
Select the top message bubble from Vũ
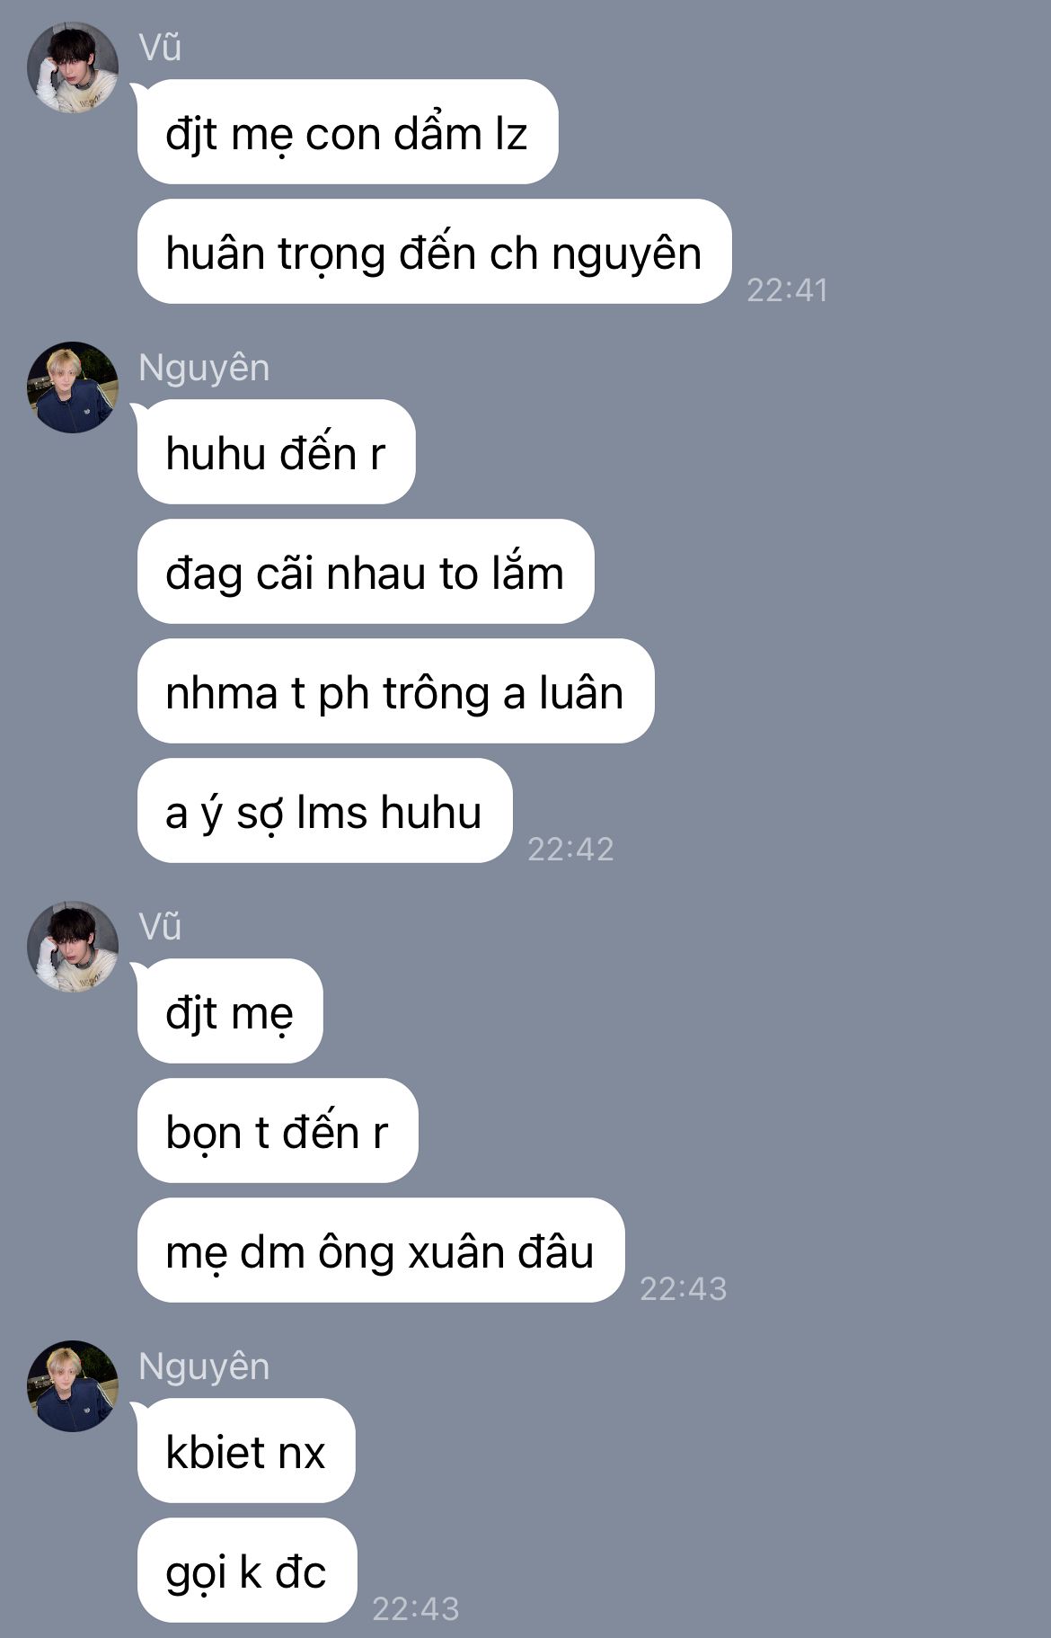(x=348, y=132)
